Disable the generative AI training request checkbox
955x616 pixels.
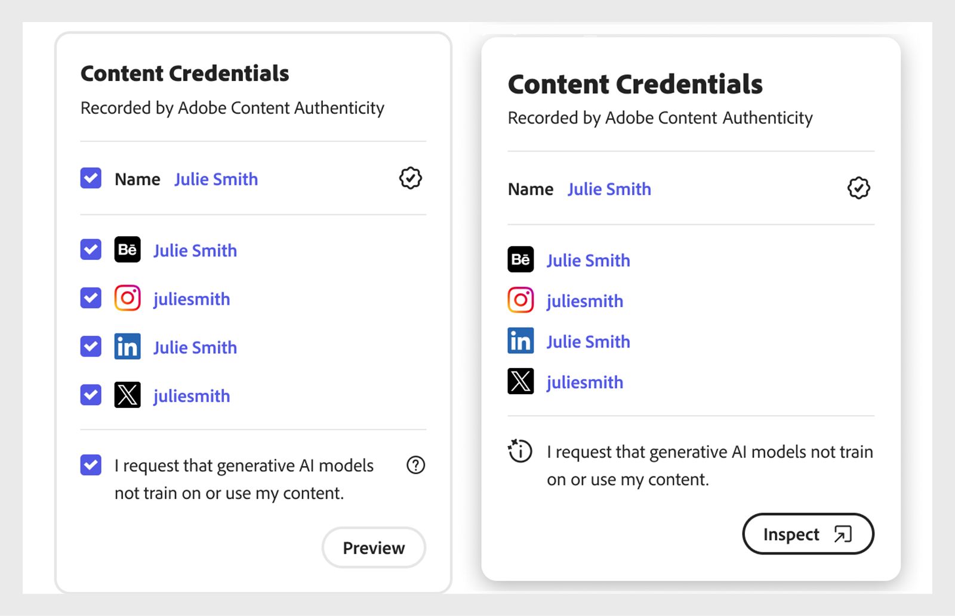[x=90, y=465]
